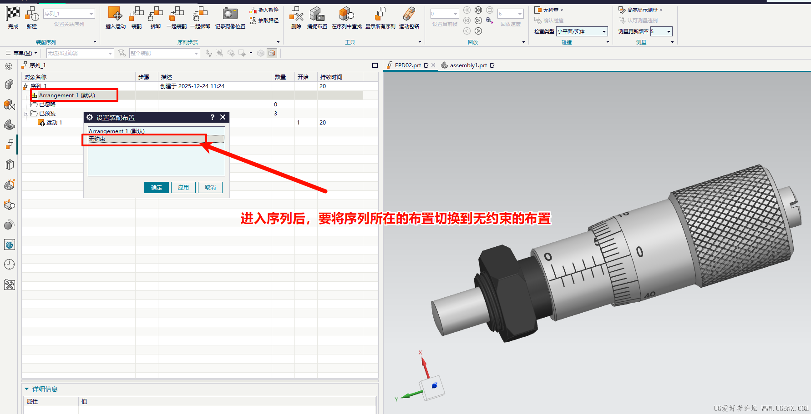
Task: Click the 抽取路径 extract path icon
Action: (x=253, y=20)
